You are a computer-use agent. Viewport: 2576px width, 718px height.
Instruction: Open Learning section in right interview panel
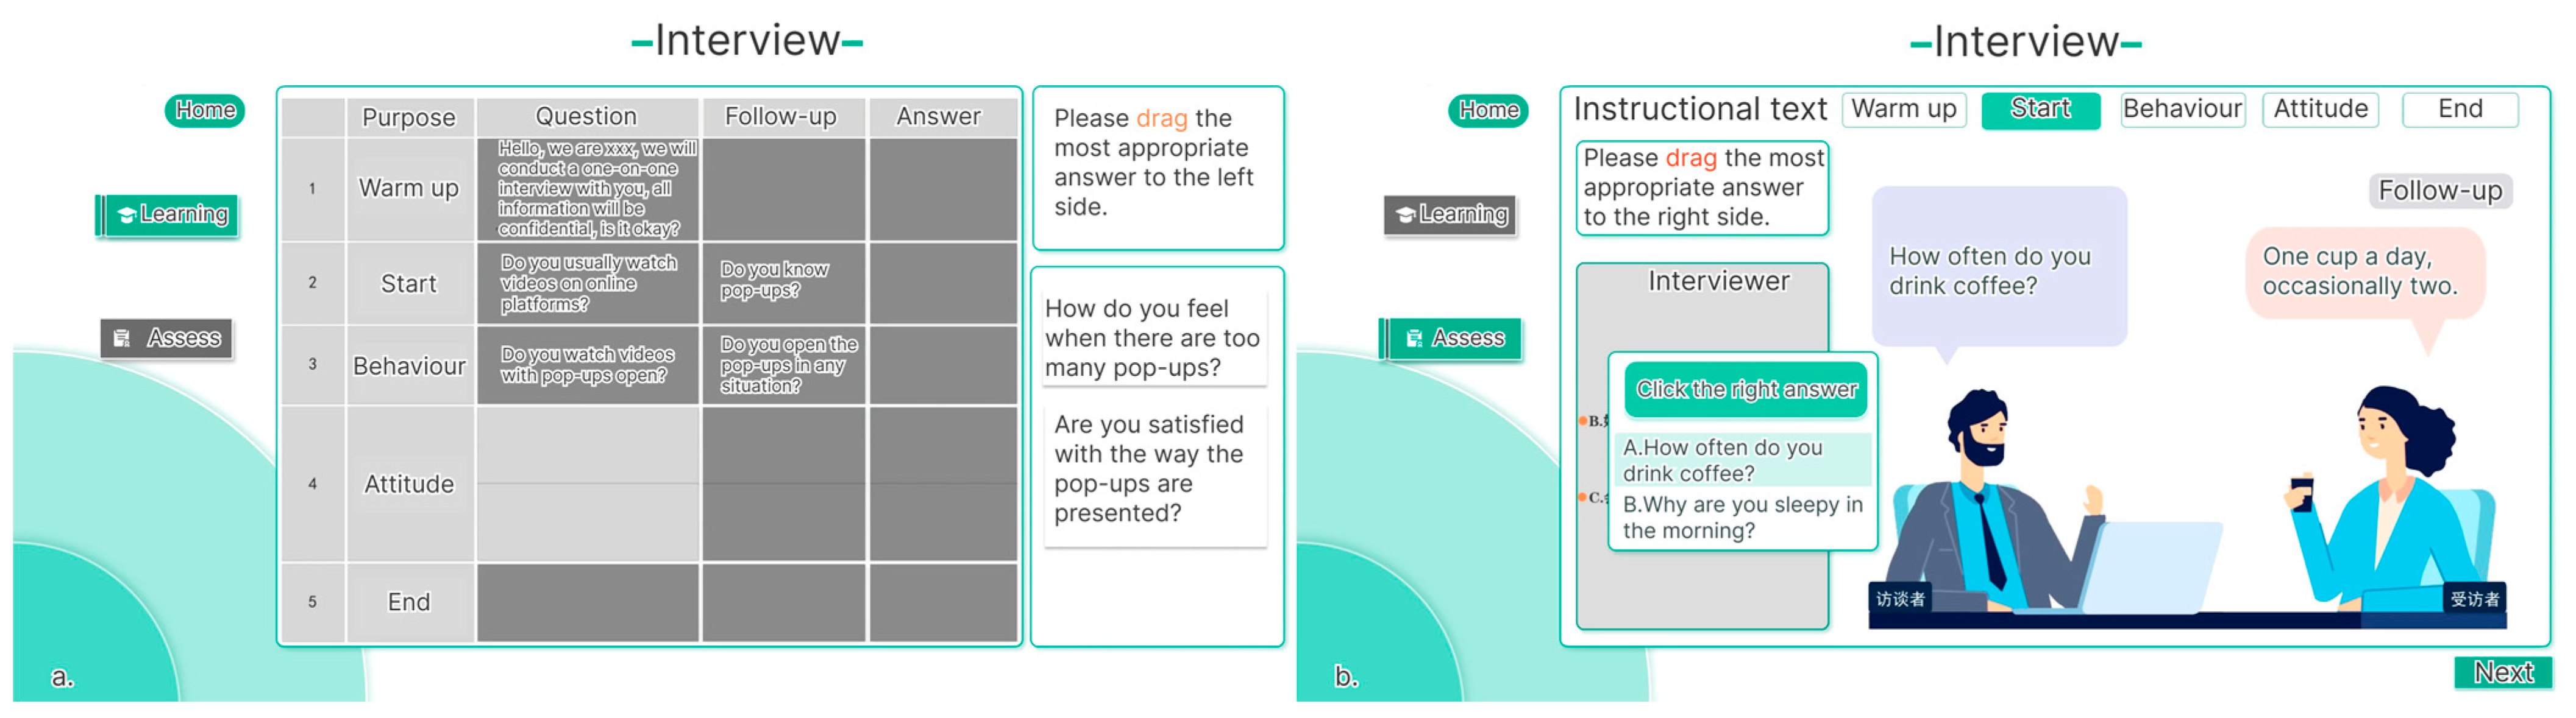[1451, 215]
